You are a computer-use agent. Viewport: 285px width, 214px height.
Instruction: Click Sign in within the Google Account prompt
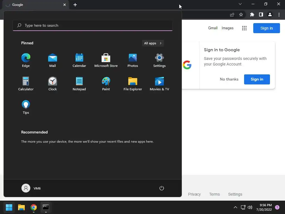(257, 79)
